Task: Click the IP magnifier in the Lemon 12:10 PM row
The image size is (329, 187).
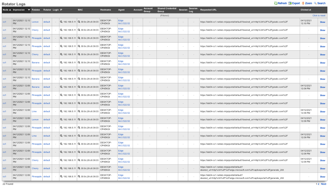Action: pyautogui.click(x=61, y=22)
